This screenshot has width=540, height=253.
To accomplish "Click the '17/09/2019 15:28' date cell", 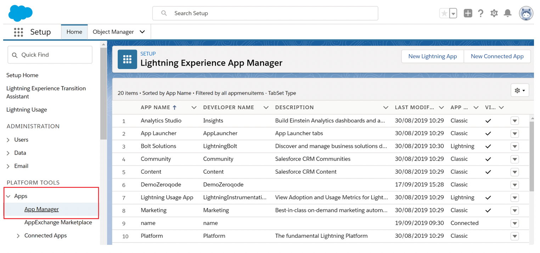I will pos(420,185).
